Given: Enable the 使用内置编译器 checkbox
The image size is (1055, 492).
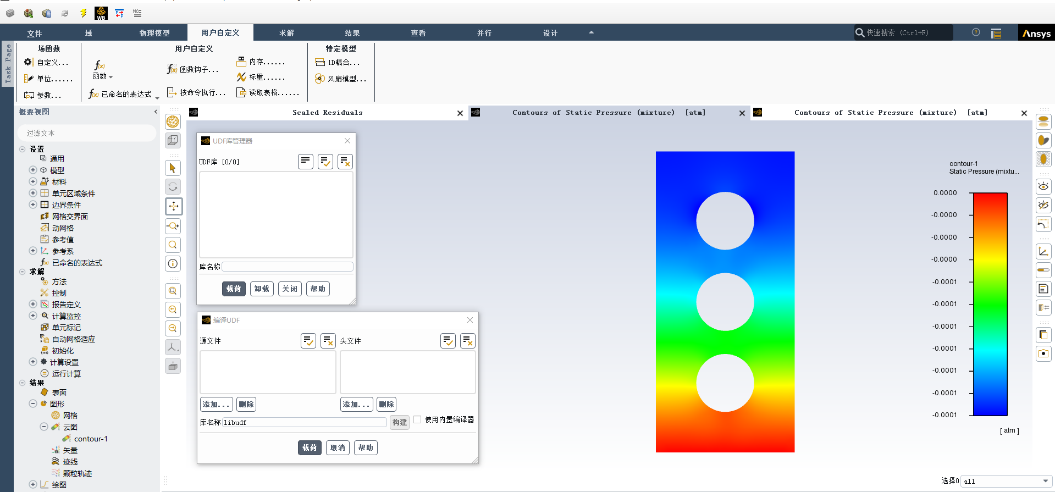Looking at the screenshot, I should point(417,419).
